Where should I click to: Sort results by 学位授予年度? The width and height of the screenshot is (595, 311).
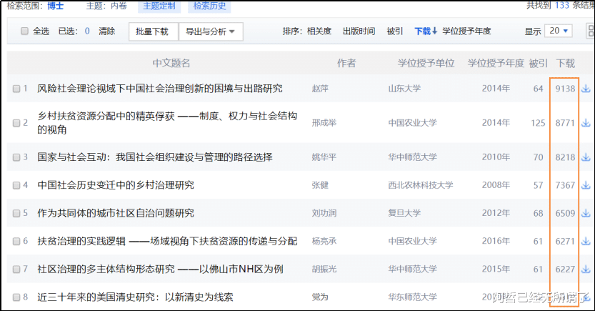[x=466, y=31]
